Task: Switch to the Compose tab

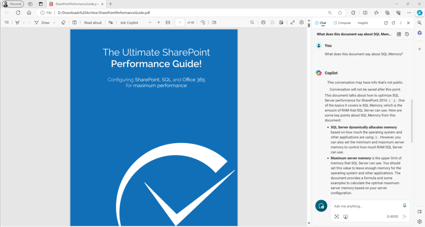Action: 342,23
